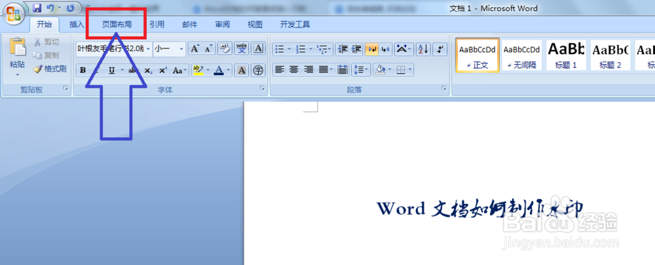This screenshot has height=265, width=655.
Task: Decrease paragraph indent
Action: tap(342, 49)
